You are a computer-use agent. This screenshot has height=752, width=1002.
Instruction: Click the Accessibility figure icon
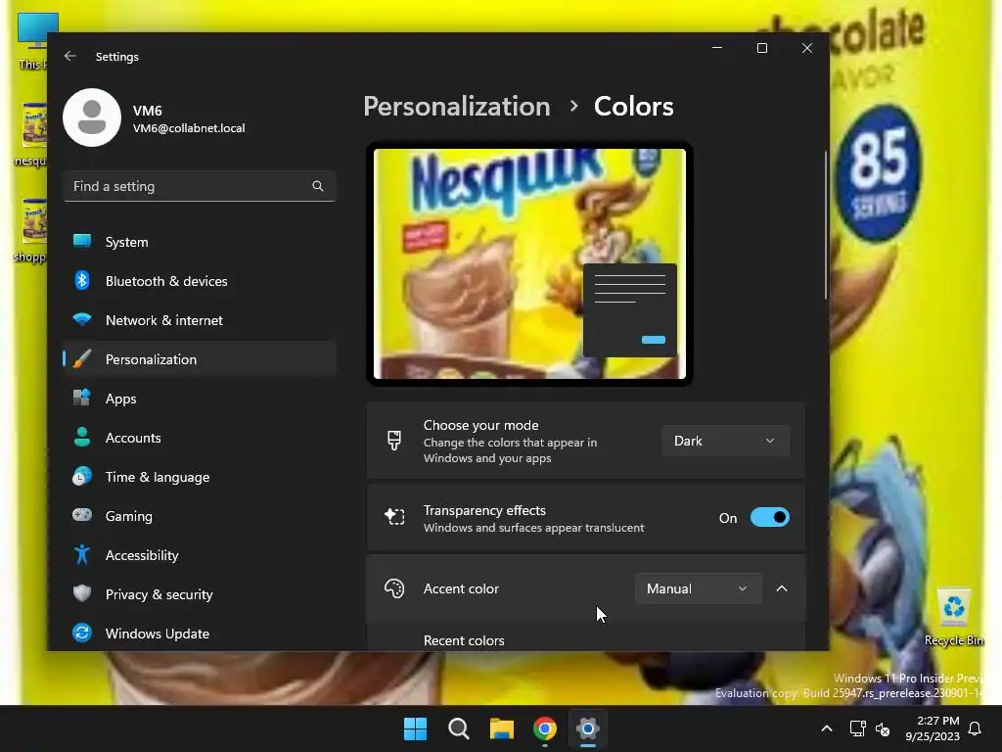(82, 554)
